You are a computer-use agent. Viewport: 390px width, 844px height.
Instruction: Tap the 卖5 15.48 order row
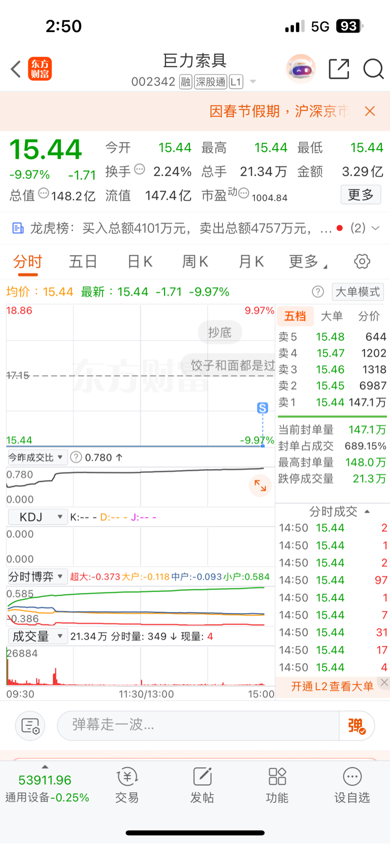(x=332, y=337)
